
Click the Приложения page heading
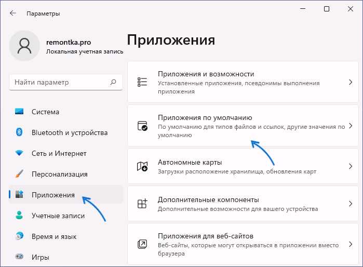[x=171, y=41]
